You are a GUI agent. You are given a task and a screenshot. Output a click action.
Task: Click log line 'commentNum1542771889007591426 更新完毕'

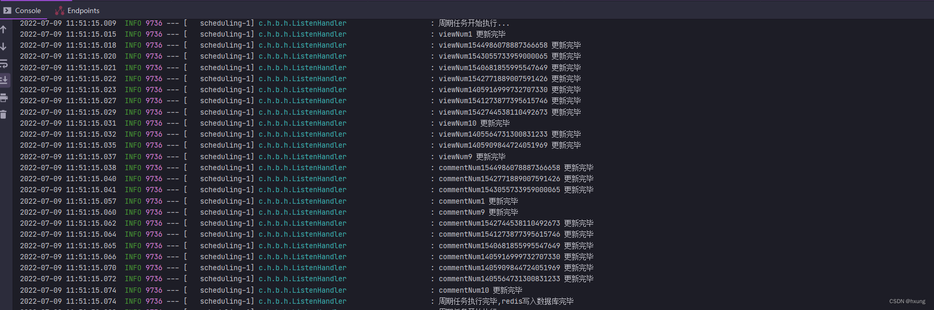pyautogui.click(x=516, y=179)
